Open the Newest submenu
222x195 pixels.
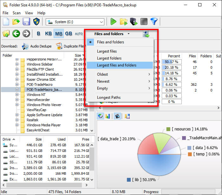pos(120,81)
